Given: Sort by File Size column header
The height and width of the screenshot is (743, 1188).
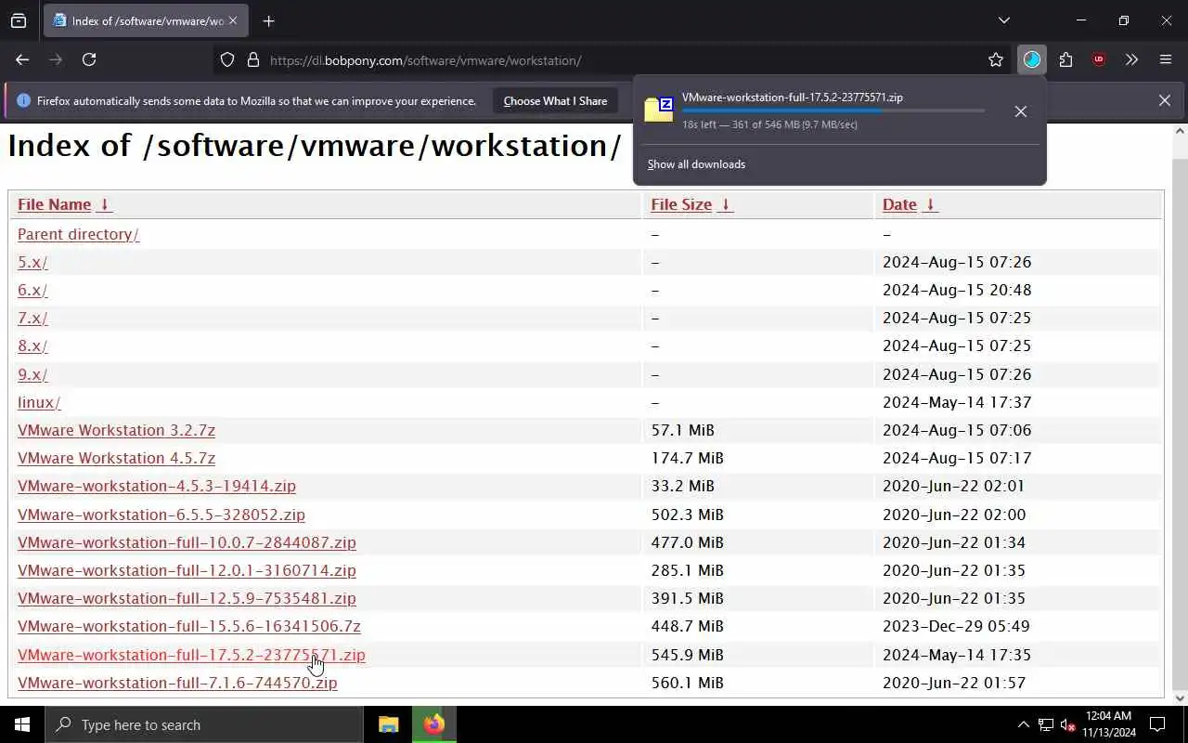Looking at the screenshot, I should 680,204.
